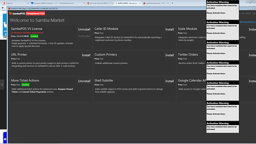Open a new browser tab

(172, 3)
